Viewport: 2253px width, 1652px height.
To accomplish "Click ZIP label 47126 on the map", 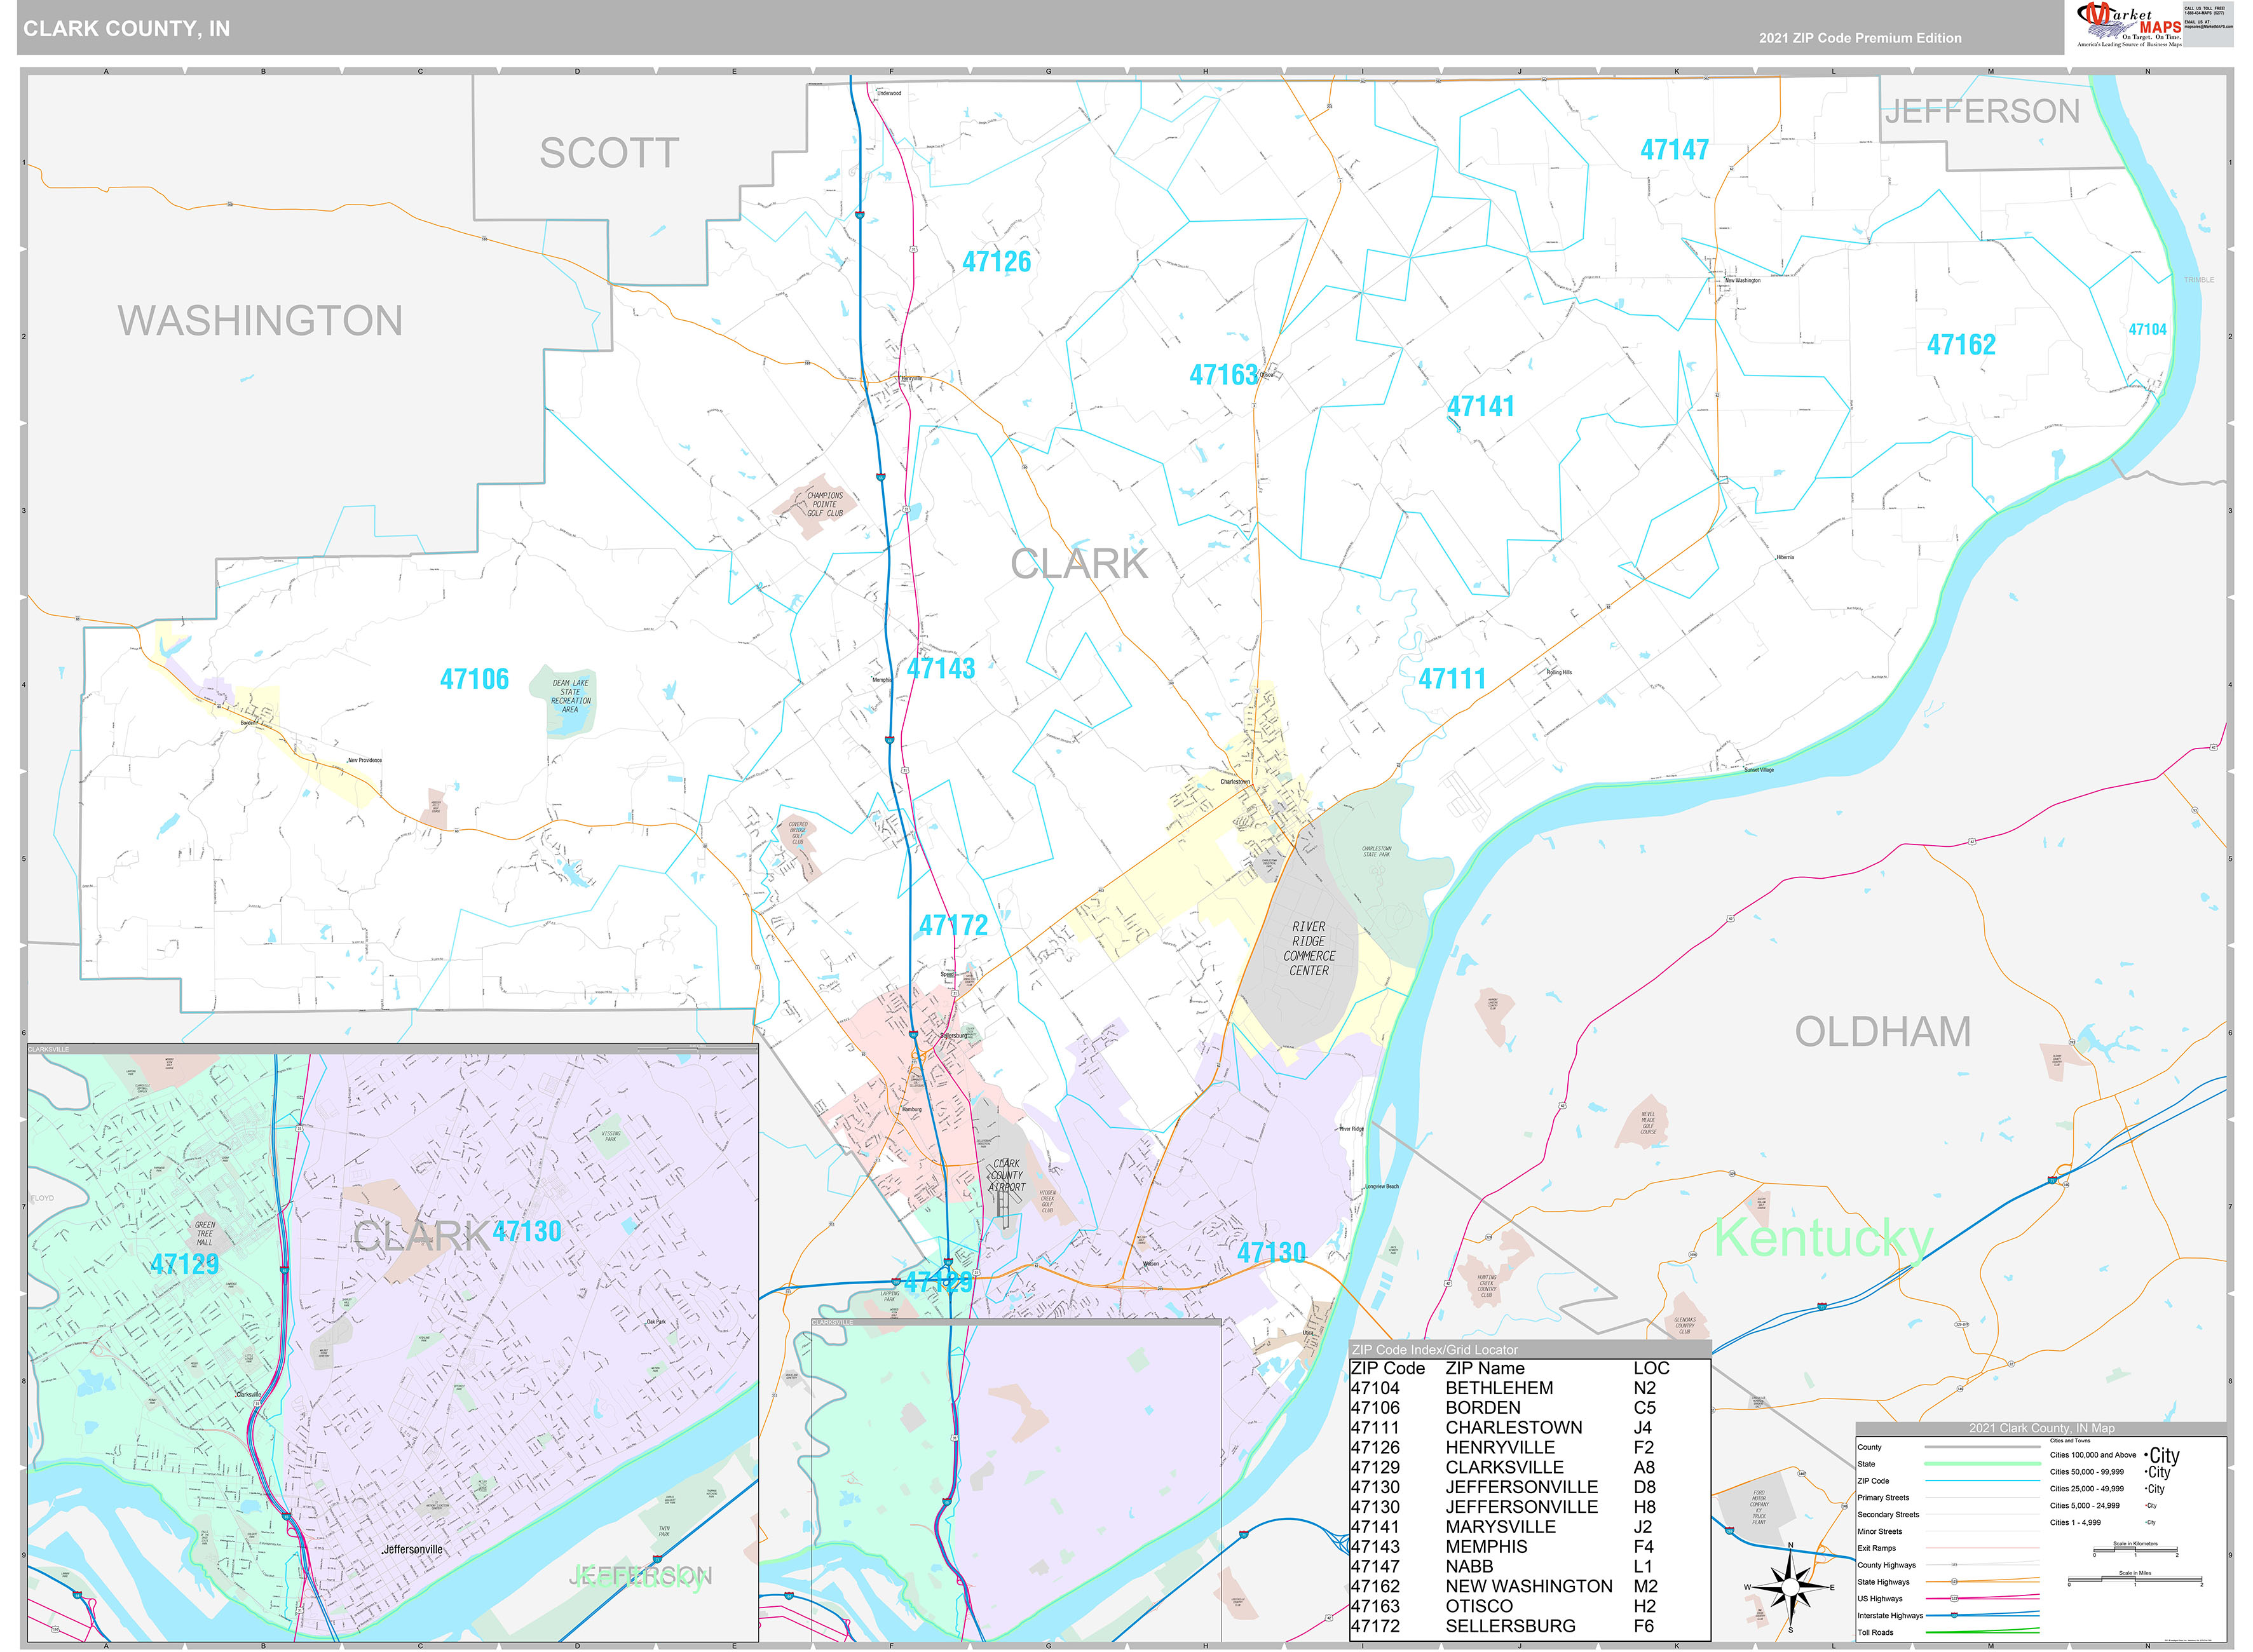I will [x=996, y=262].
